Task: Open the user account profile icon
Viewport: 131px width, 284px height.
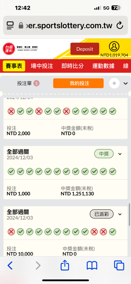Action: [114, 47]
